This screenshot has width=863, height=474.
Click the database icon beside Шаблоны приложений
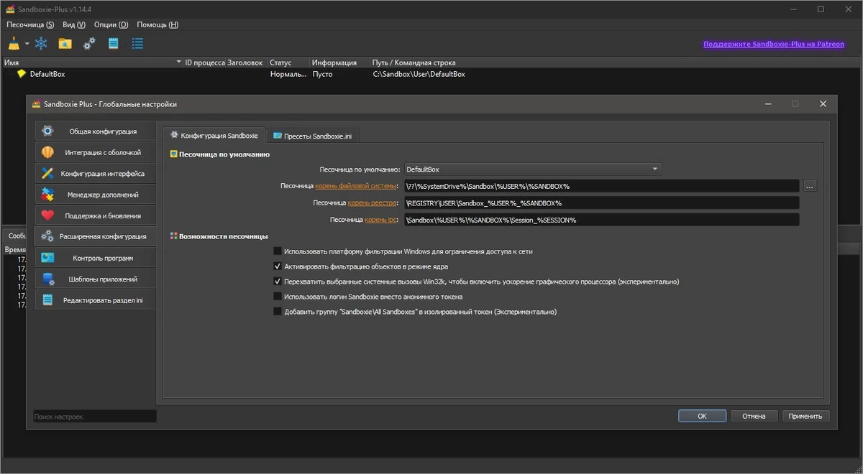point(47,279)
